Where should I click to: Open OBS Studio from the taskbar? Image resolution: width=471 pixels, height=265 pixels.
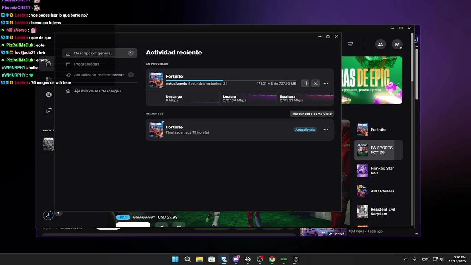pyautogui.click(x=260, y=259)
